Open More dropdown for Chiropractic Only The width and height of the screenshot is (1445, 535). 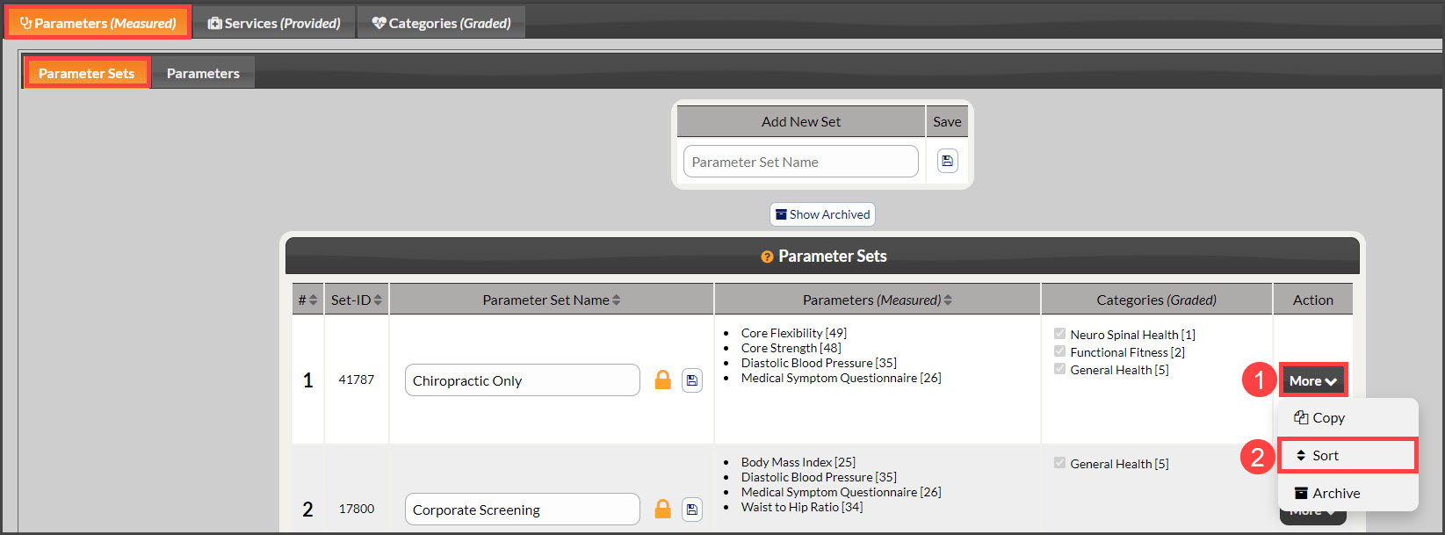(x=1313, y=380)
